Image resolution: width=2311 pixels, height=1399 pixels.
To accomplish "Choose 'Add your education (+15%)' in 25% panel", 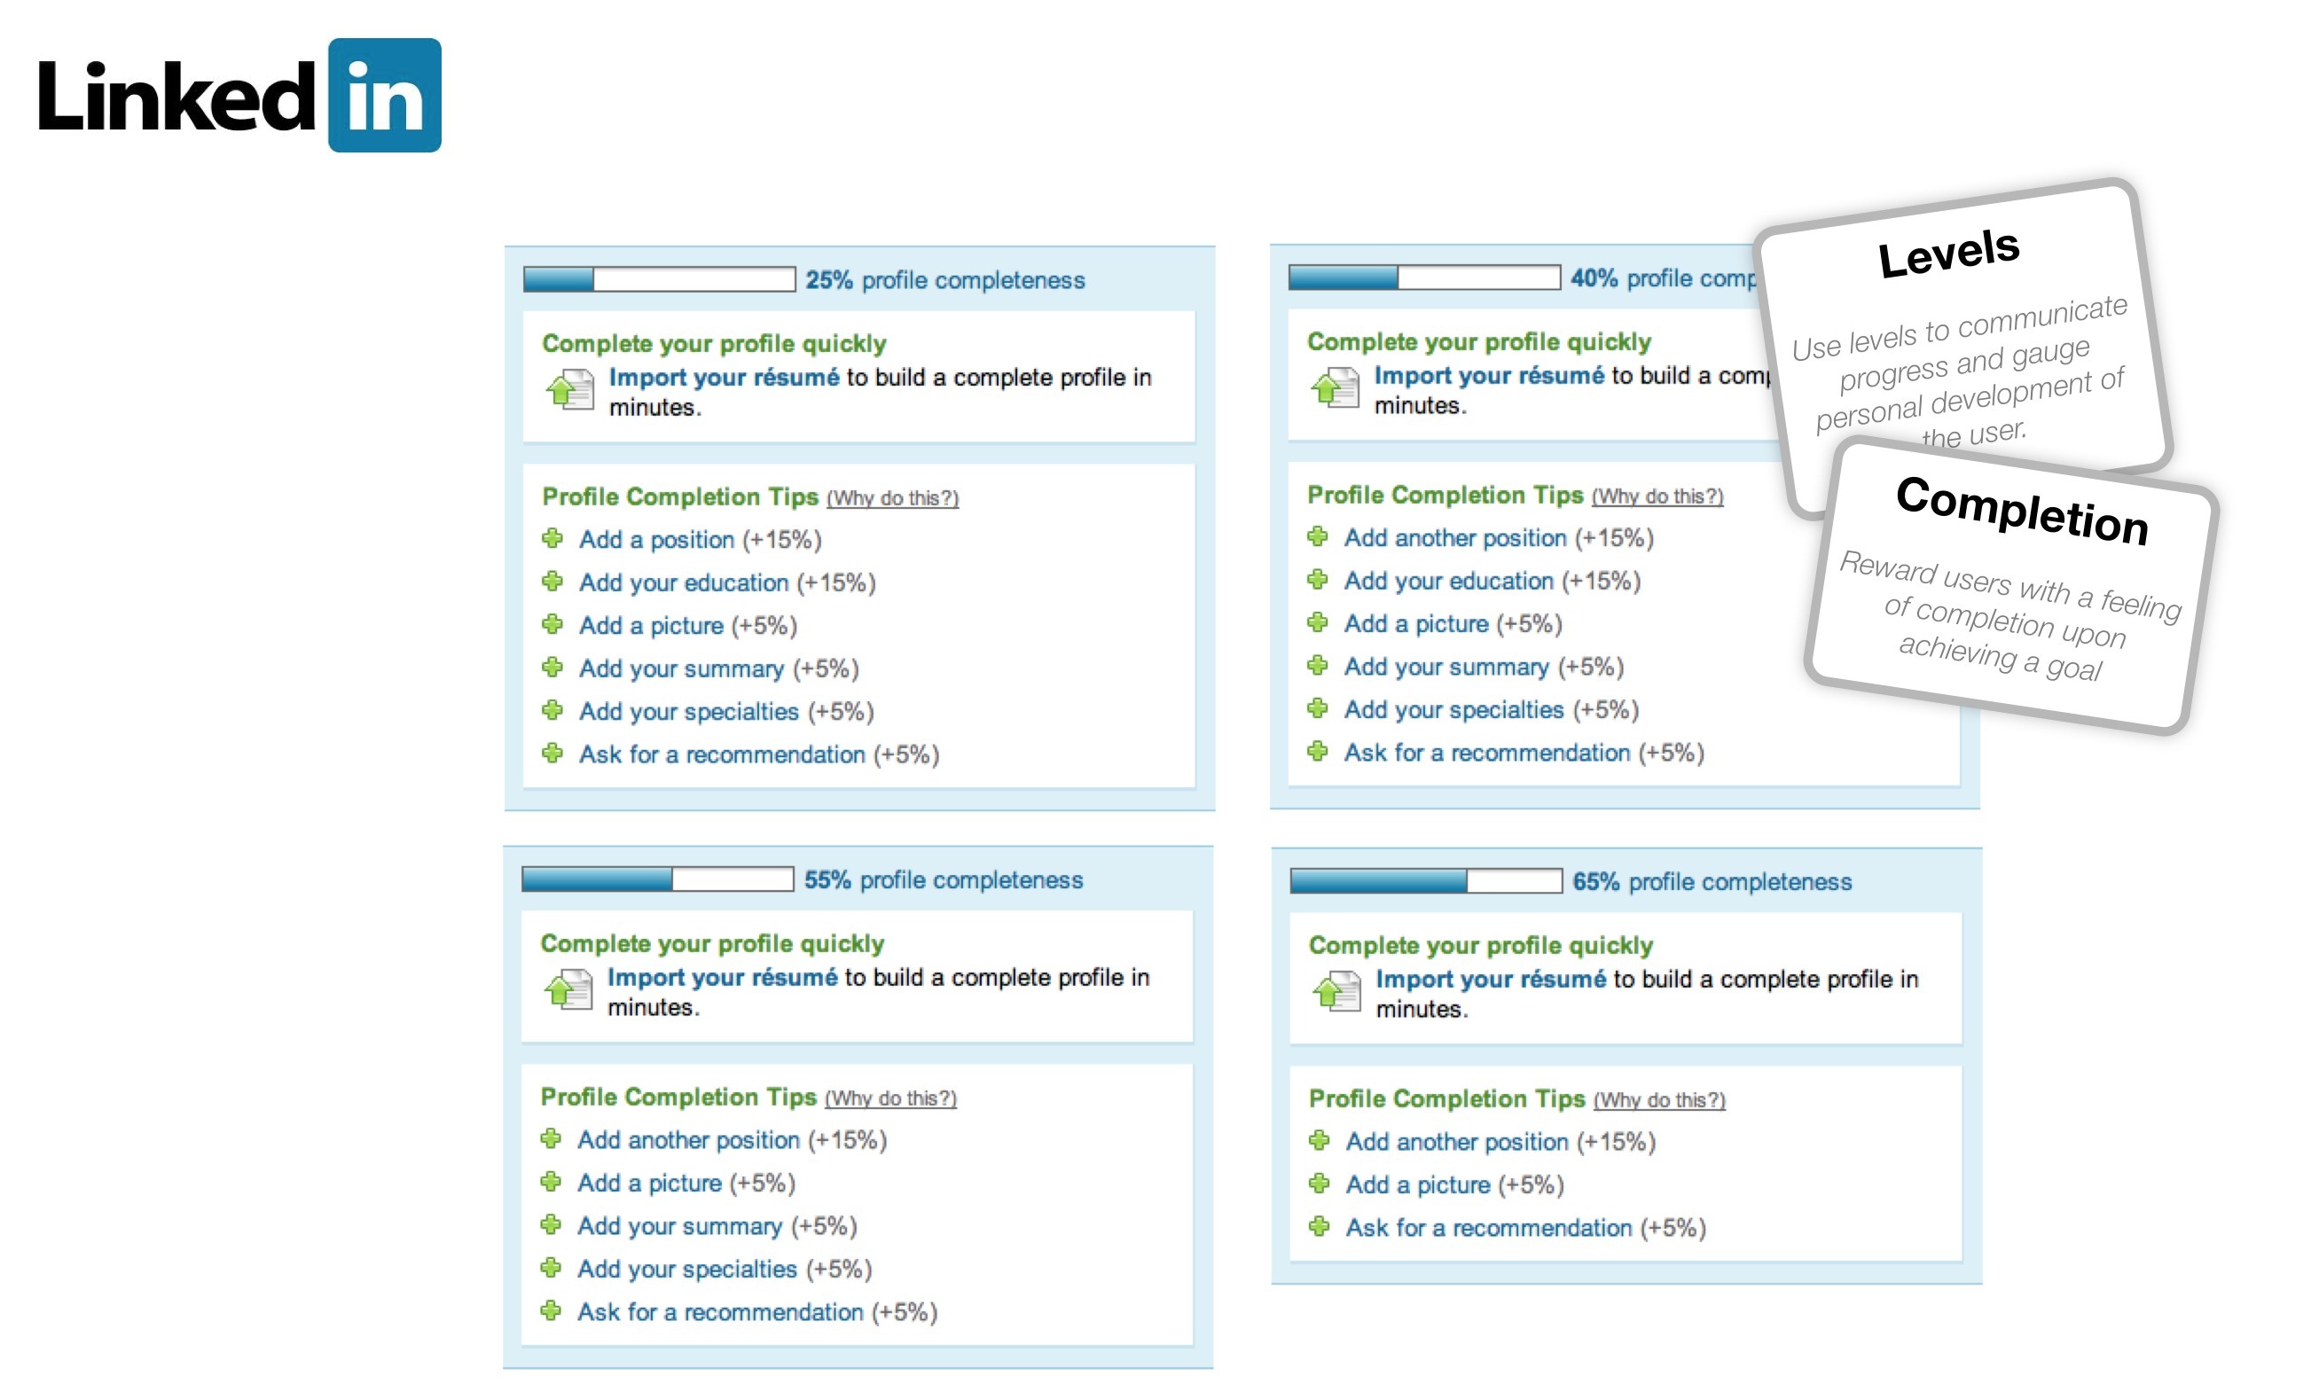I will click(727, 582).
